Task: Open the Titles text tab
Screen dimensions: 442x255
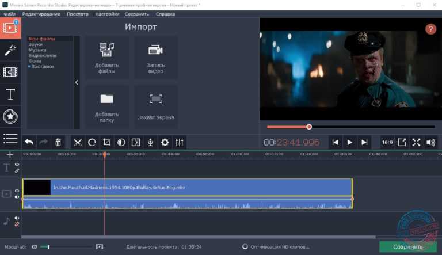Action: pyautogui.click(x=10, y=94)
